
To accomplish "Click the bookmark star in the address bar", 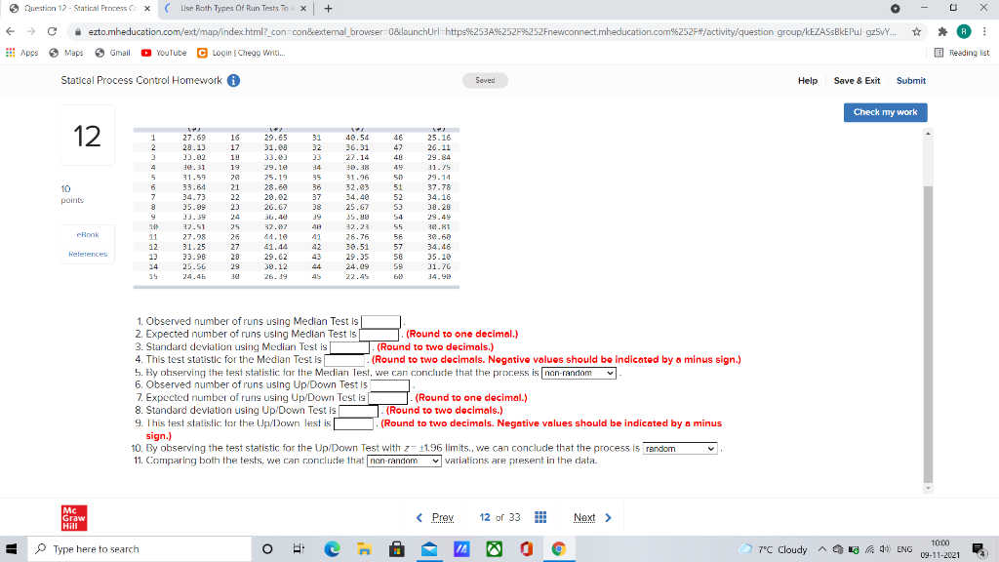I will tap(917, 31).
